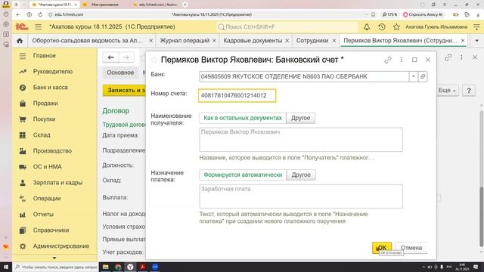
Task: Expand sidebar sections down arrow
Action: pyautogui.click(x=54, y=258)
